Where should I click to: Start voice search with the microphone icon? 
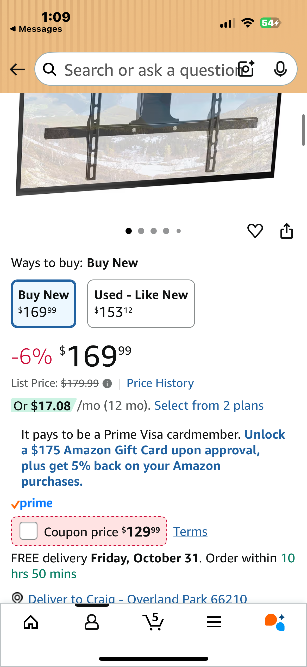click(x=280, y=69)
